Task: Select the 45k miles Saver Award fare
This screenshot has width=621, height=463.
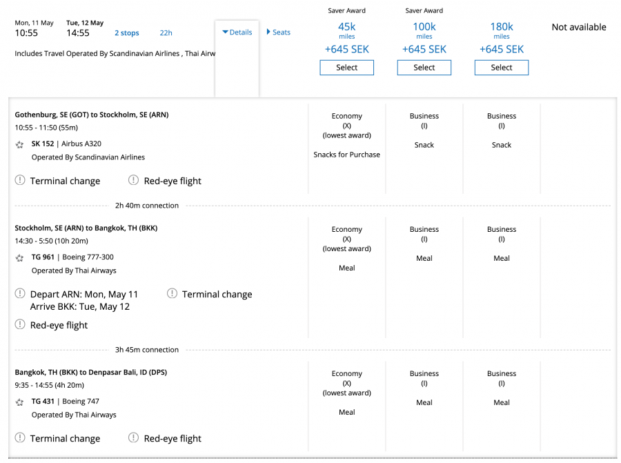Action: coord(346,68)
